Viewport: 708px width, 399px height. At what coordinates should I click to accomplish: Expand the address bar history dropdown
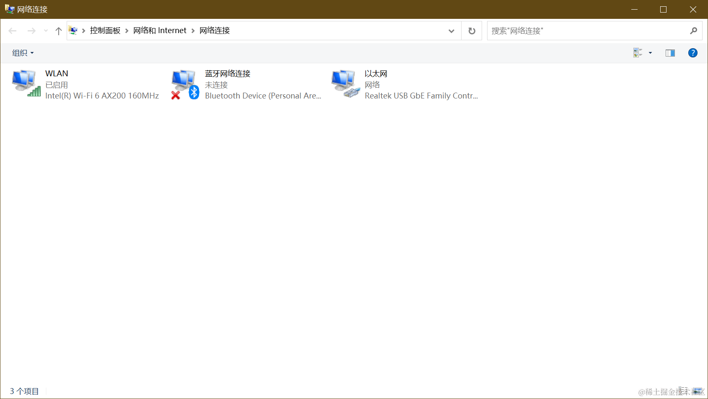pos(451,31)
